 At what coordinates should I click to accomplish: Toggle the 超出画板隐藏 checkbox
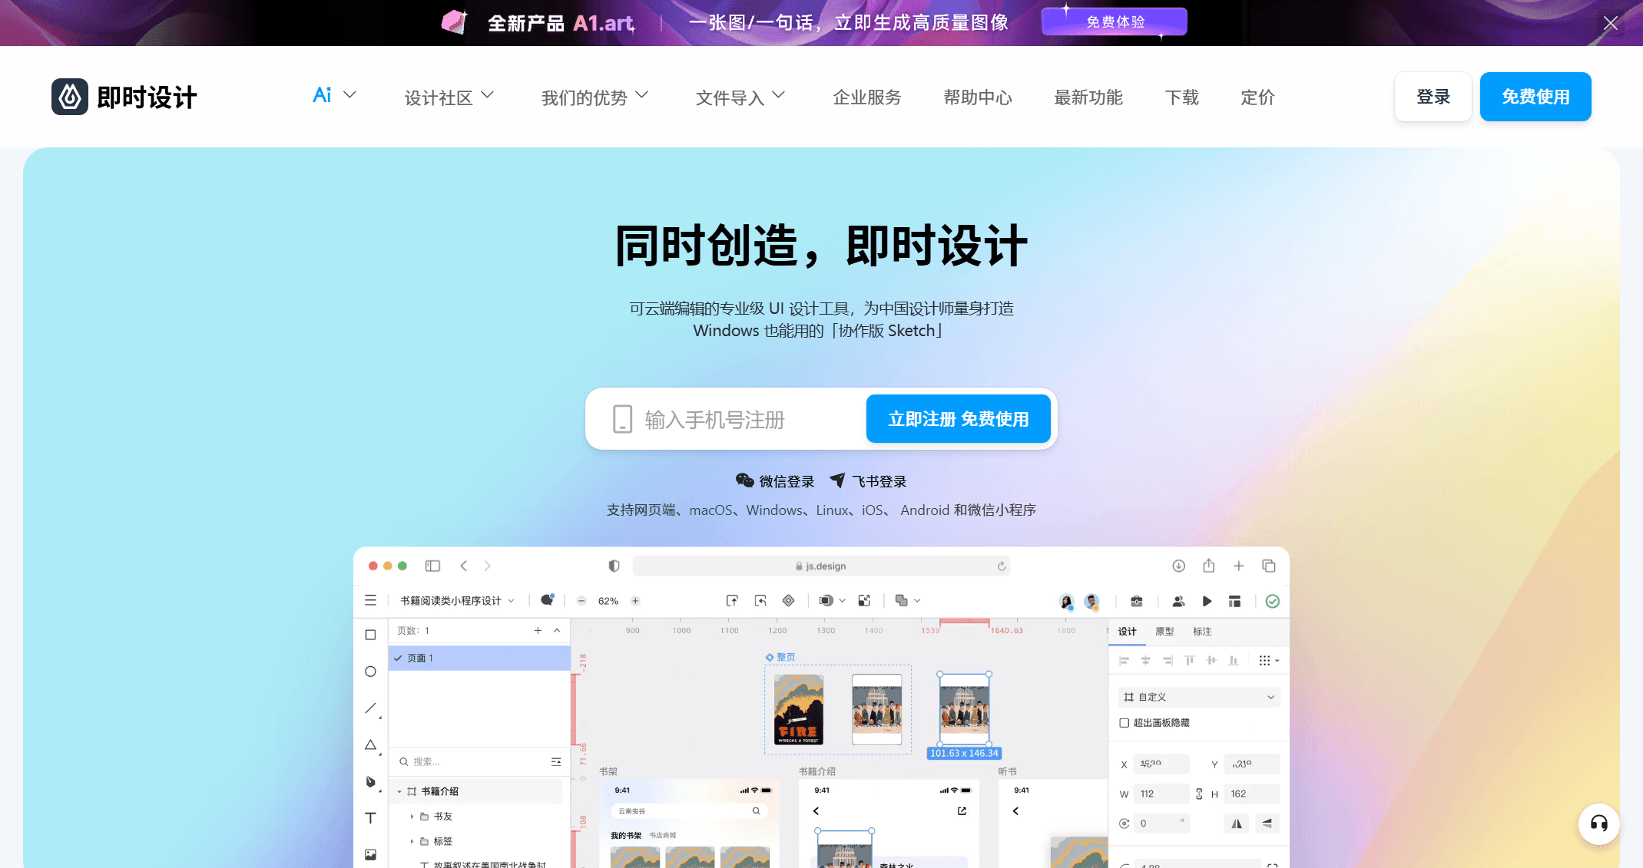point(1124,722)
